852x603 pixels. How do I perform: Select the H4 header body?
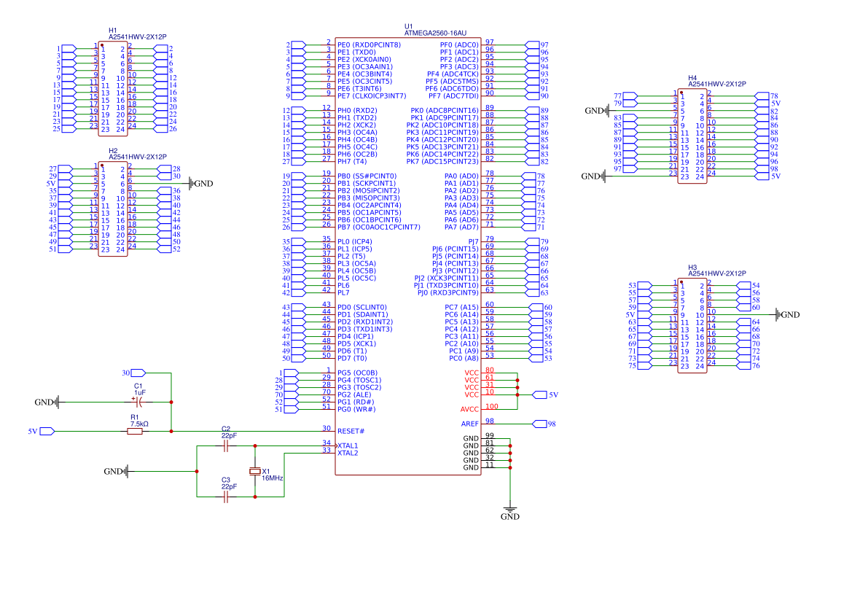click(692, 136)
